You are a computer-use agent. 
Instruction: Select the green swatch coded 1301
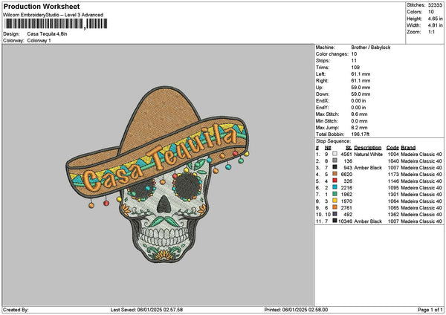pyautogui.click(x=336, y=194)
